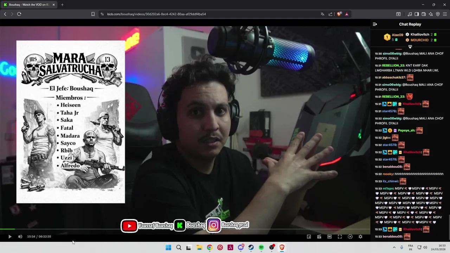
Task: Open the abbaschakib37 chat username
Action: tap(394, 78)
